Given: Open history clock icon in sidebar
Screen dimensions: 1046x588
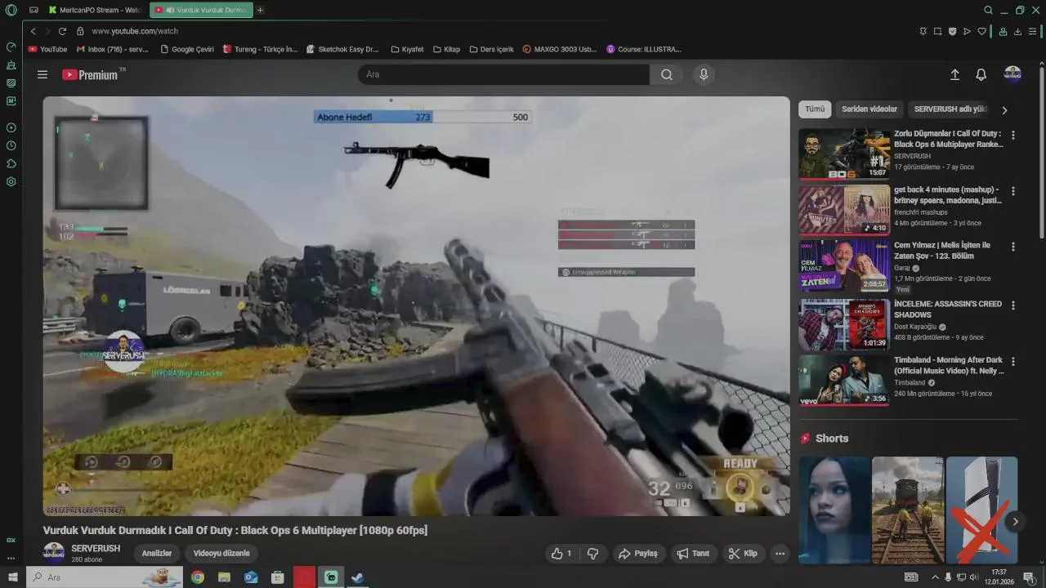Looking at the screenshot, I should pyautogui.click(x=11, y=145).
